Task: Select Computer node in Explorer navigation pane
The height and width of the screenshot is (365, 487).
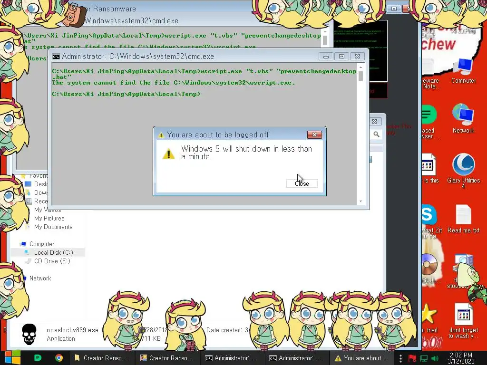Action: click(x=42, y=244)
